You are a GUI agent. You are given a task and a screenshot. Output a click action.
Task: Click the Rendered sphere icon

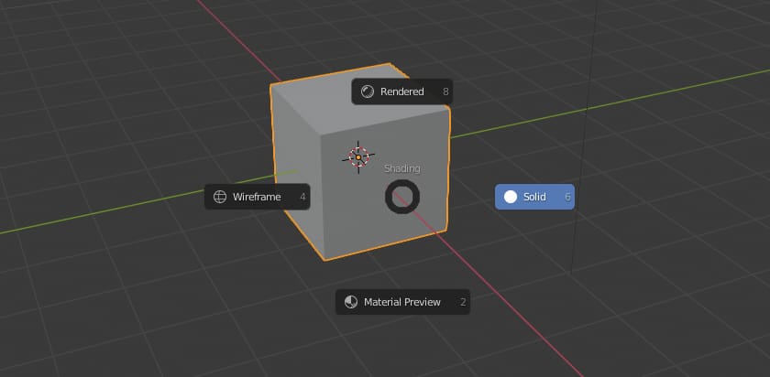coord(367,92)
